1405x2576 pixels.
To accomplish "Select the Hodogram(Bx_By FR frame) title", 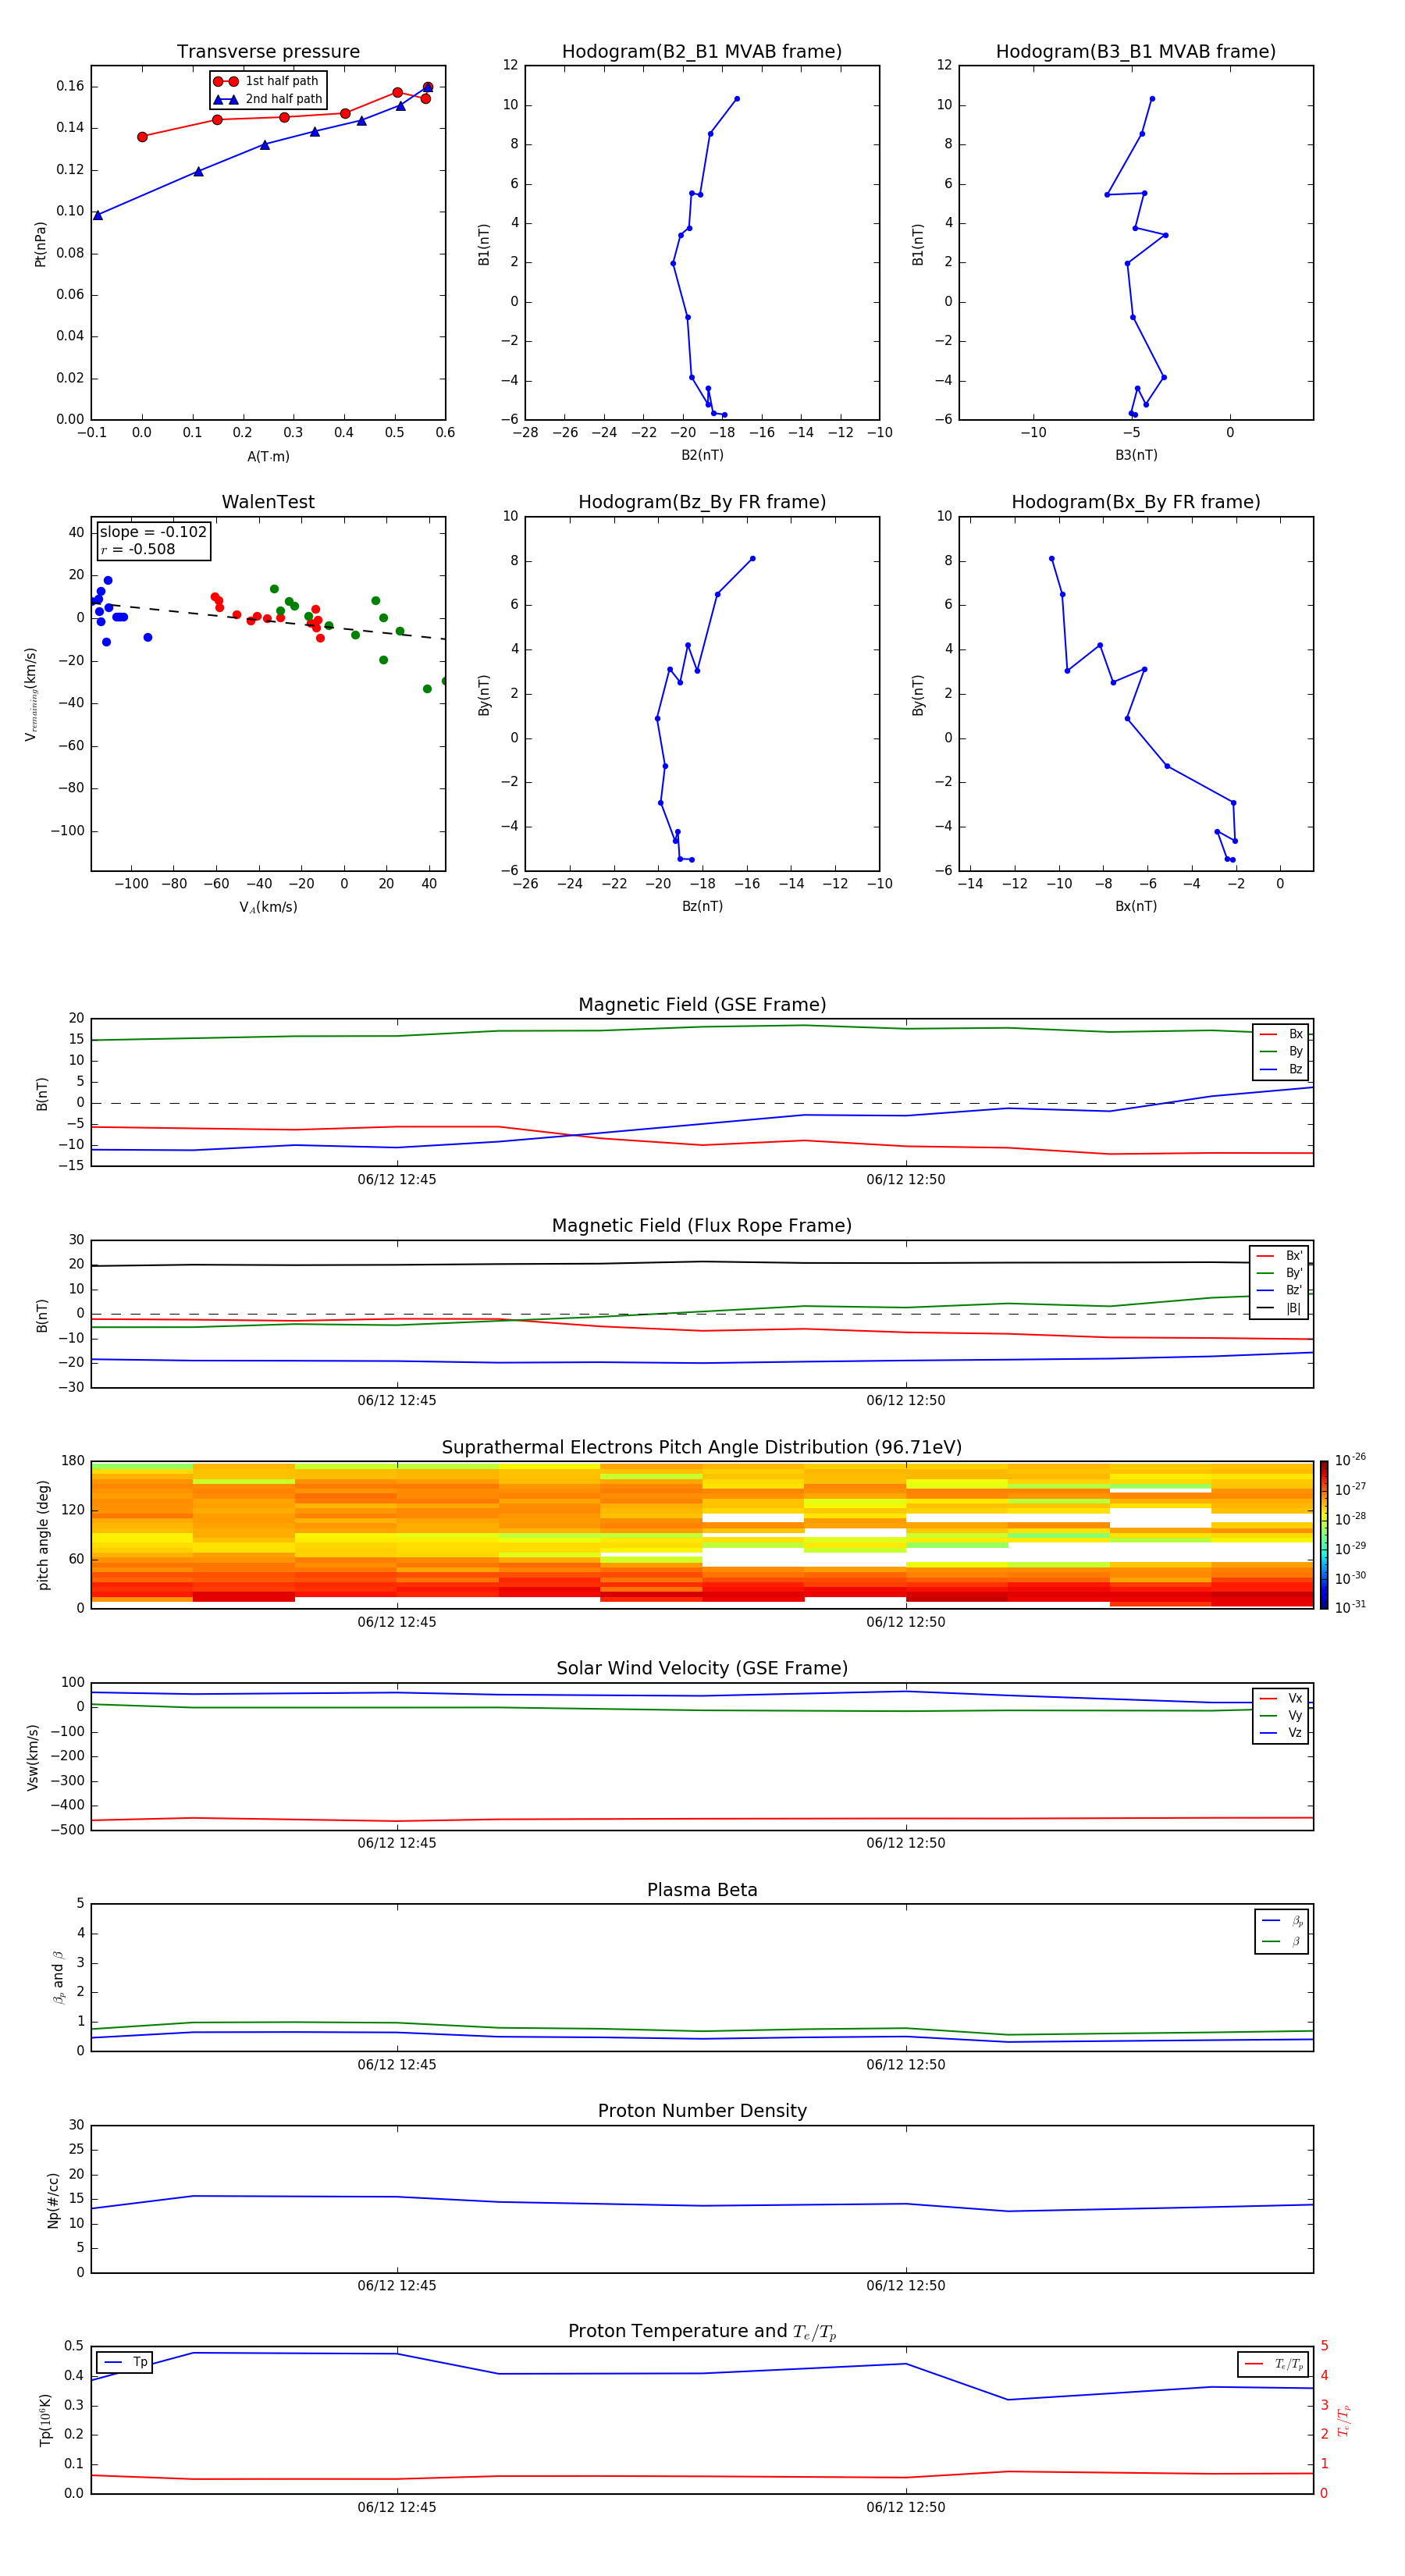I will click(1136, 502).
